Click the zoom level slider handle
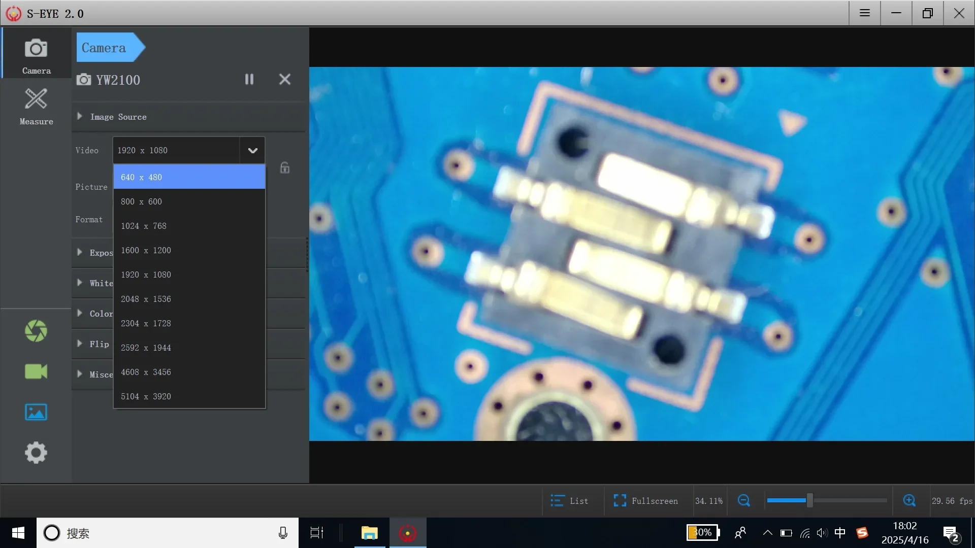The height and width of the screenshot is (548, 975). (x=810, y=501)
